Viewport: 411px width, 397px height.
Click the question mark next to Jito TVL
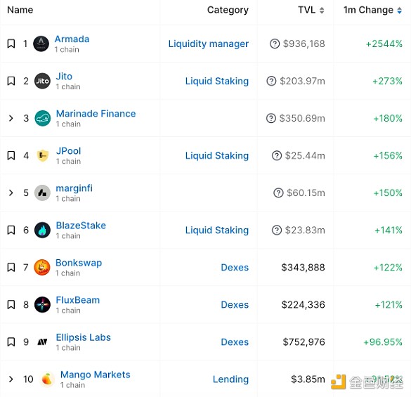tap(271, 81)
